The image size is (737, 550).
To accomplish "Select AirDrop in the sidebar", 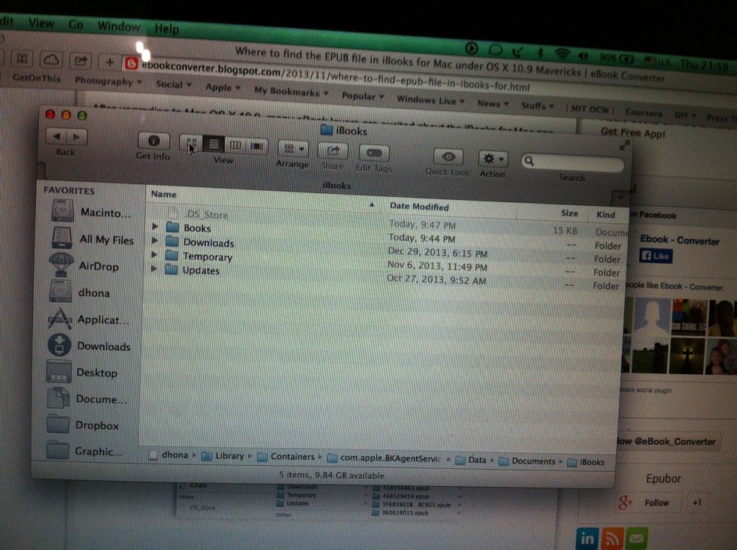I will click(90, 266).
